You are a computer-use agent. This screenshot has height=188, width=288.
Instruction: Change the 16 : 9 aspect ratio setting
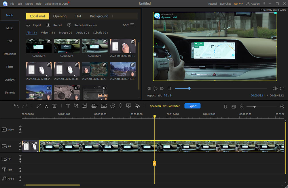coord(168,95)
